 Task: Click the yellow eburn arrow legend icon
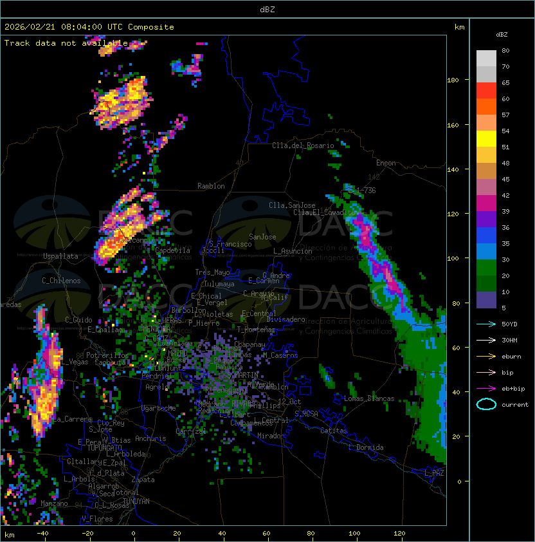(x=486, y=357)
